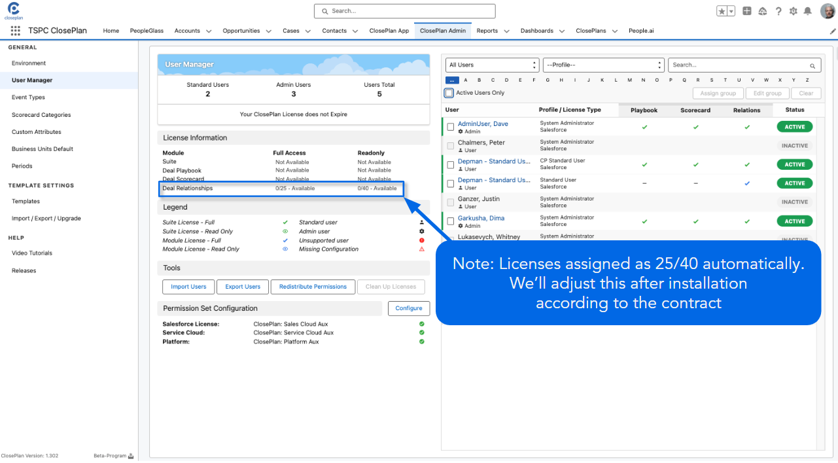Open the AdminUser, Dave user link
This screenshot has height=463, width=838.
pyautogui.click(x=483, y=124)
